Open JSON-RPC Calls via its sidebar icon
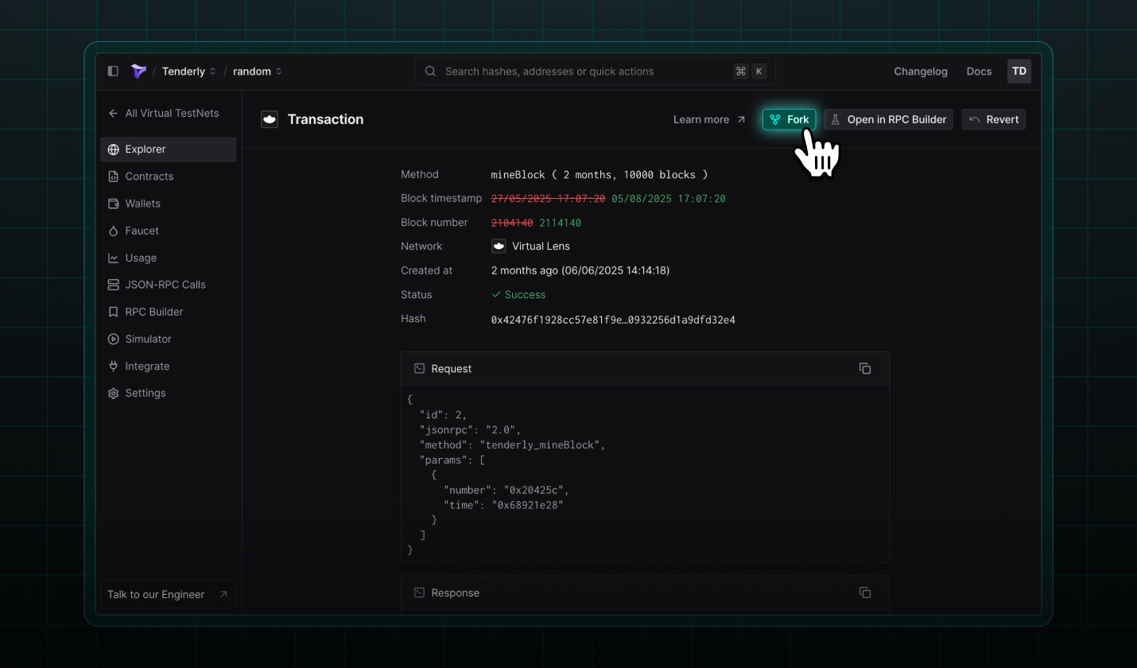The width and height of the screenshot is (1137, 668). point(113,285)
